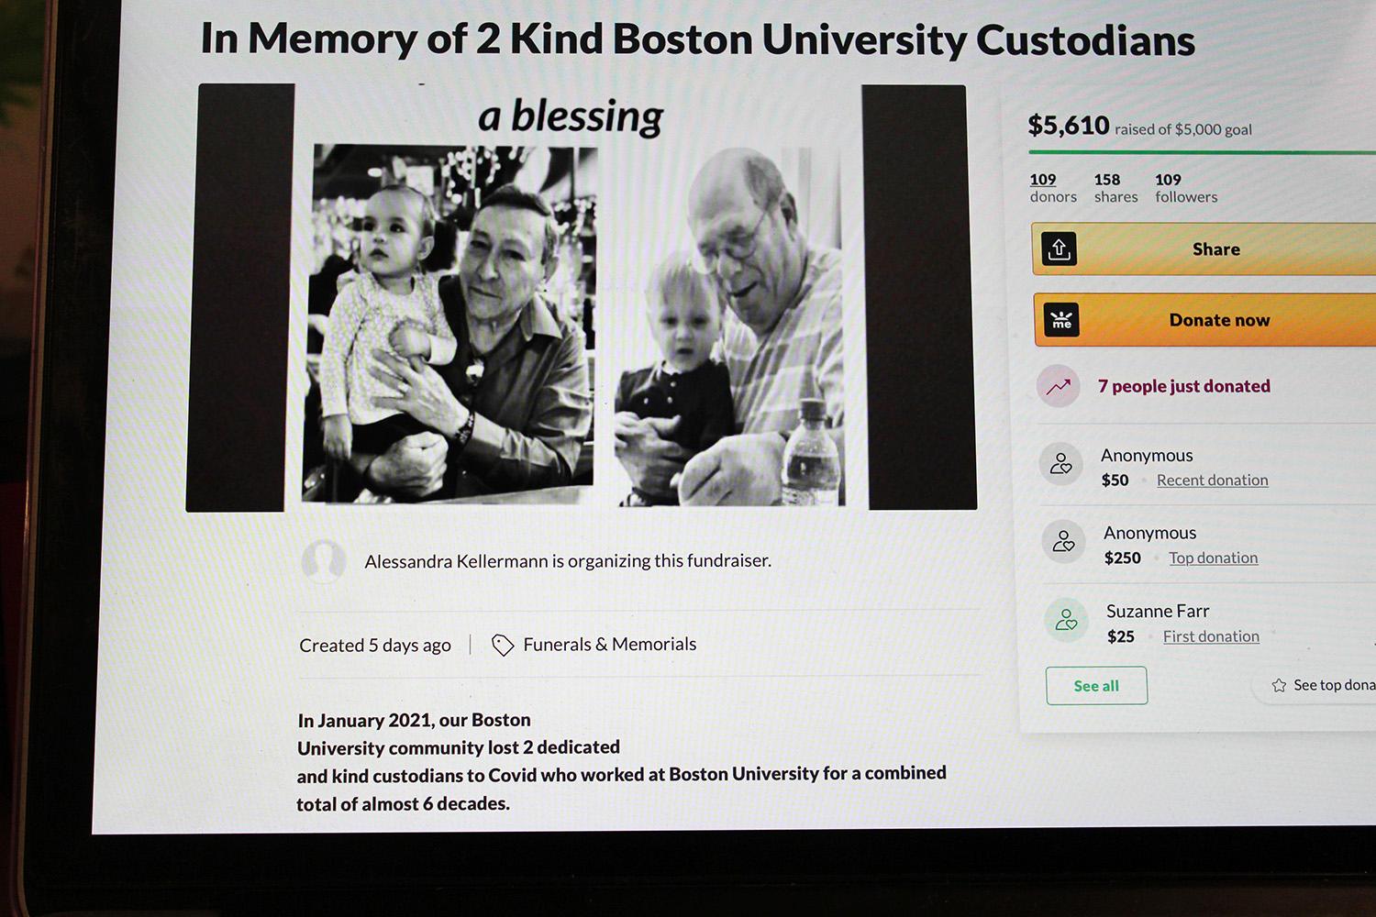Click the GoFundMe logo on Donate now

[1061, 320]
